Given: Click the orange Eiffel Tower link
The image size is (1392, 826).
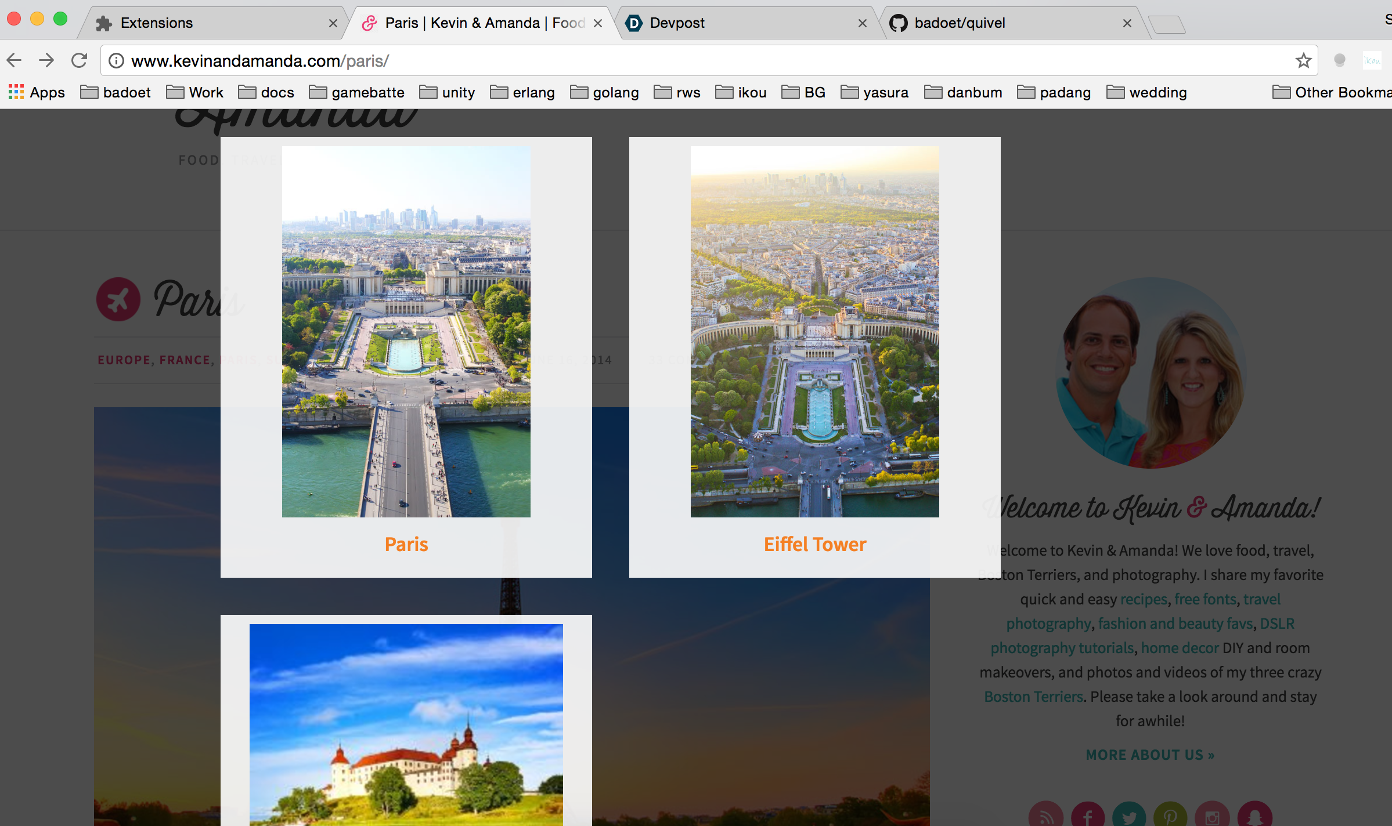Looking at the screenshot, I should click(x=814, y=544).
